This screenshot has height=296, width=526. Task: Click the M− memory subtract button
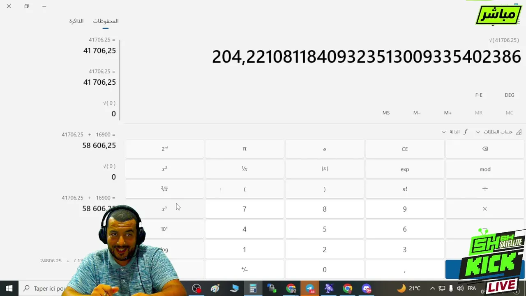[417, 113]
